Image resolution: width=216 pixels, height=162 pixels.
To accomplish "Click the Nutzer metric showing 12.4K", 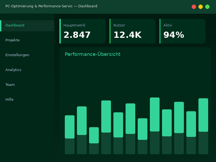I will (132, 31).
